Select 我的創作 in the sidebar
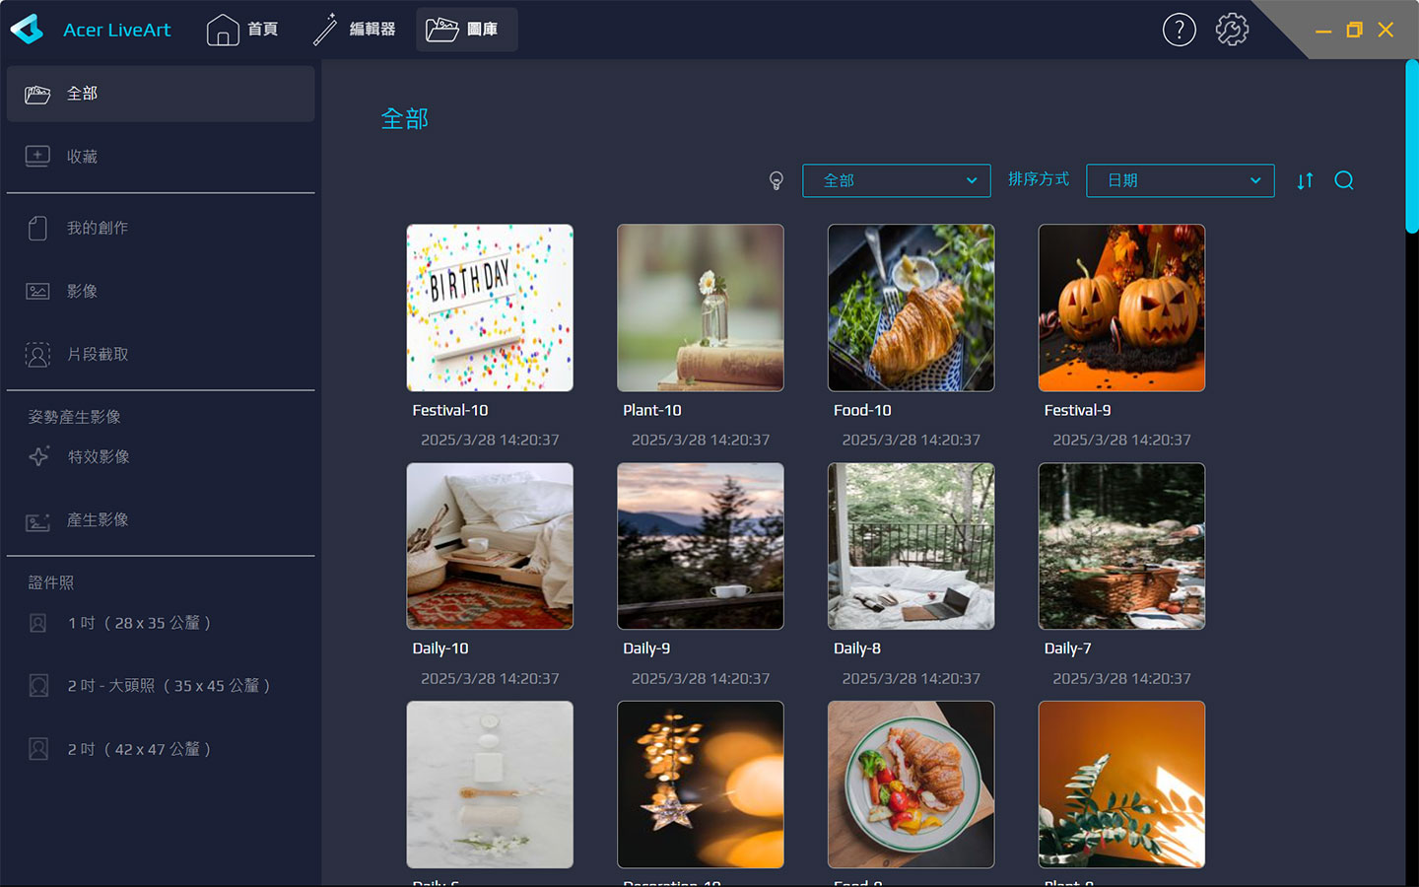The width and height of the screenshot is (1419, 887). coord(97,228)
